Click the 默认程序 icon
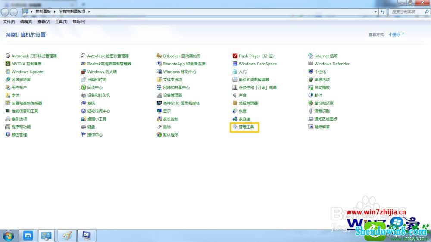Viewport: 431px width, 242px height. (159, 135)
